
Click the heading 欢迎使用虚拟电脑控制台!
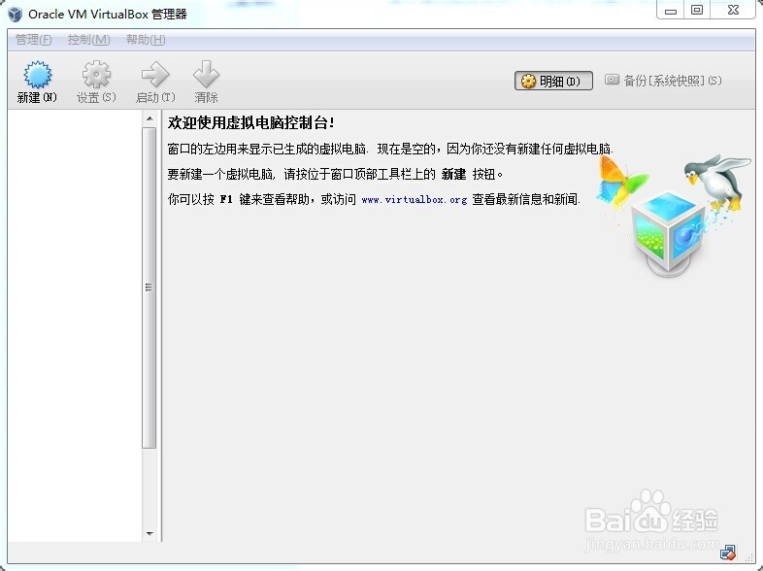(251, 122)
